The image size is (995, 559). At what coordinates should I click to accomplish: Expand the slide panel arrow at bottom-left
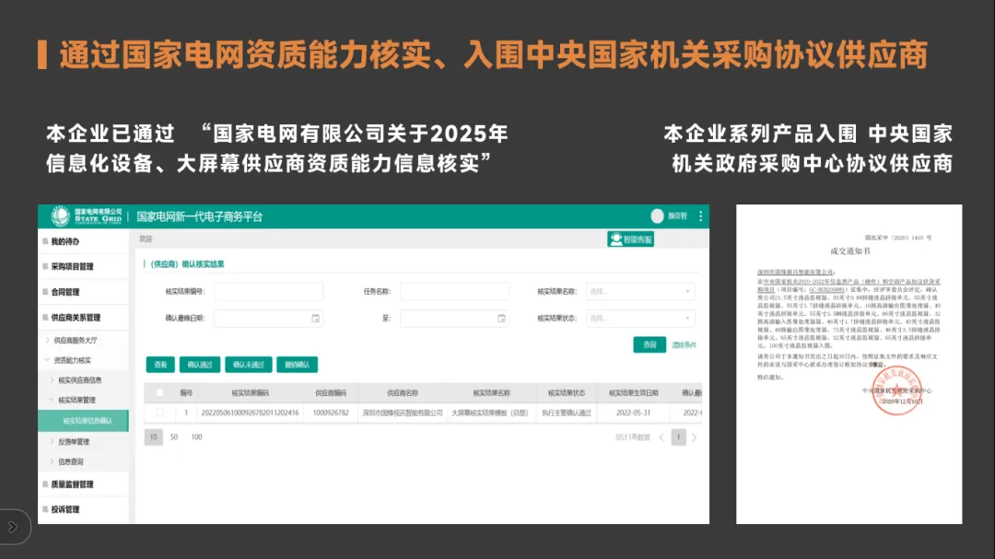(x=13, y=527)
